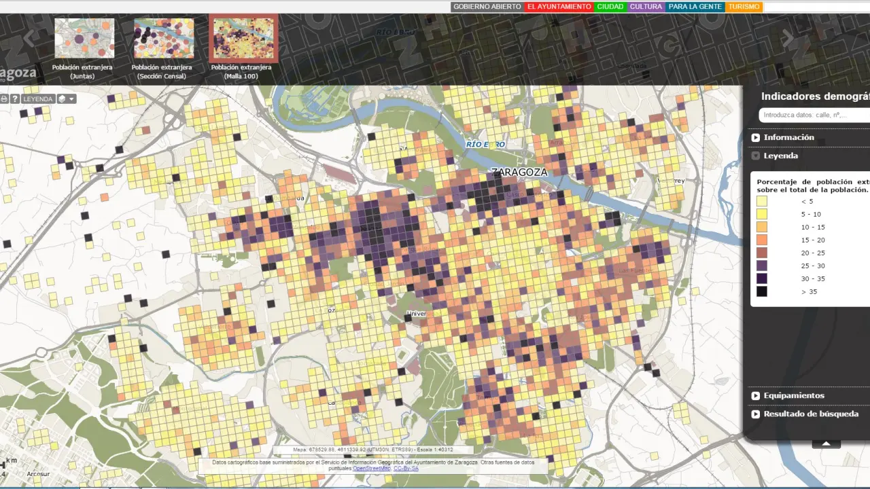The width and height of the screenshot is (870, 489).
Task: Click the LEYENDA toolbar button
Action: [37, 99]
